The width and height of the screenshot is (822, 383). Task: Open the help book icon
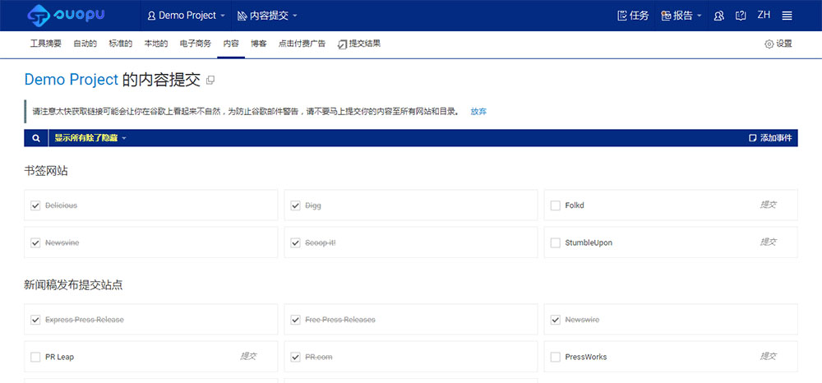click(741, 16)
